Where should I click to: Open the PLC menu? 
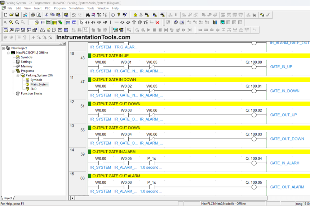pyautogui.click(x=48, y=8)
